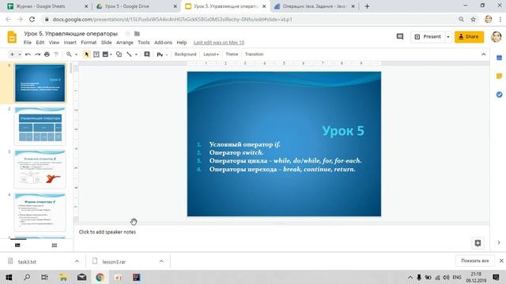Image resolution: width=506 pixels, height=284 pixels.
Task: Select the text box tool
Action: tap(96, 54)
